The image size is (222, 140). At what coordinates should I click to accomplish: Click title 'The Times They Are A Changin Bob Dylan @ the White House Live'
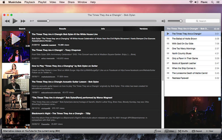tap(64, 34)
